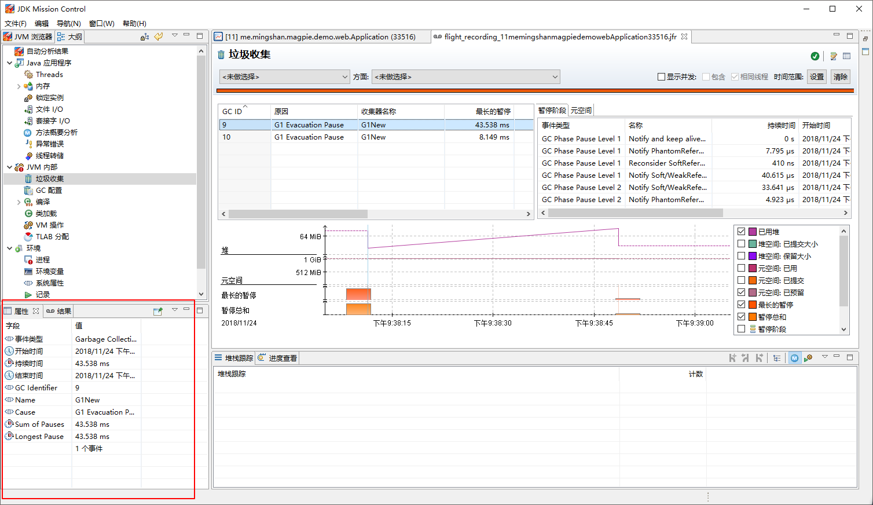The image size is (873, 505).
Task: Click the 垃圾收集 trash icon in outline
Action: 28,178
